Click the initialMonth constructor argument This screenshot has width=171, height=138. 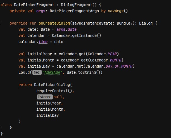pos(50,109)
